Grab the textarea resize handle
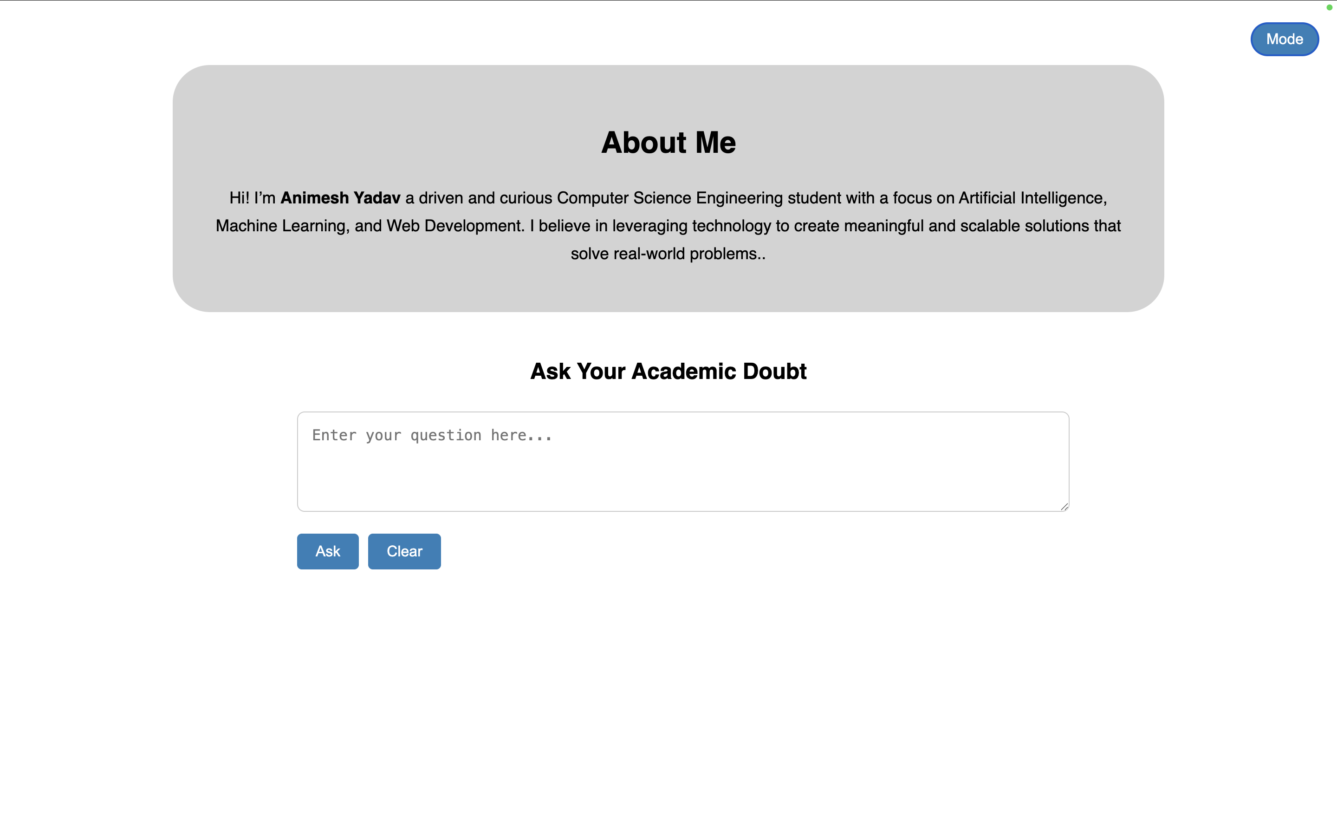 point(1064,506)
